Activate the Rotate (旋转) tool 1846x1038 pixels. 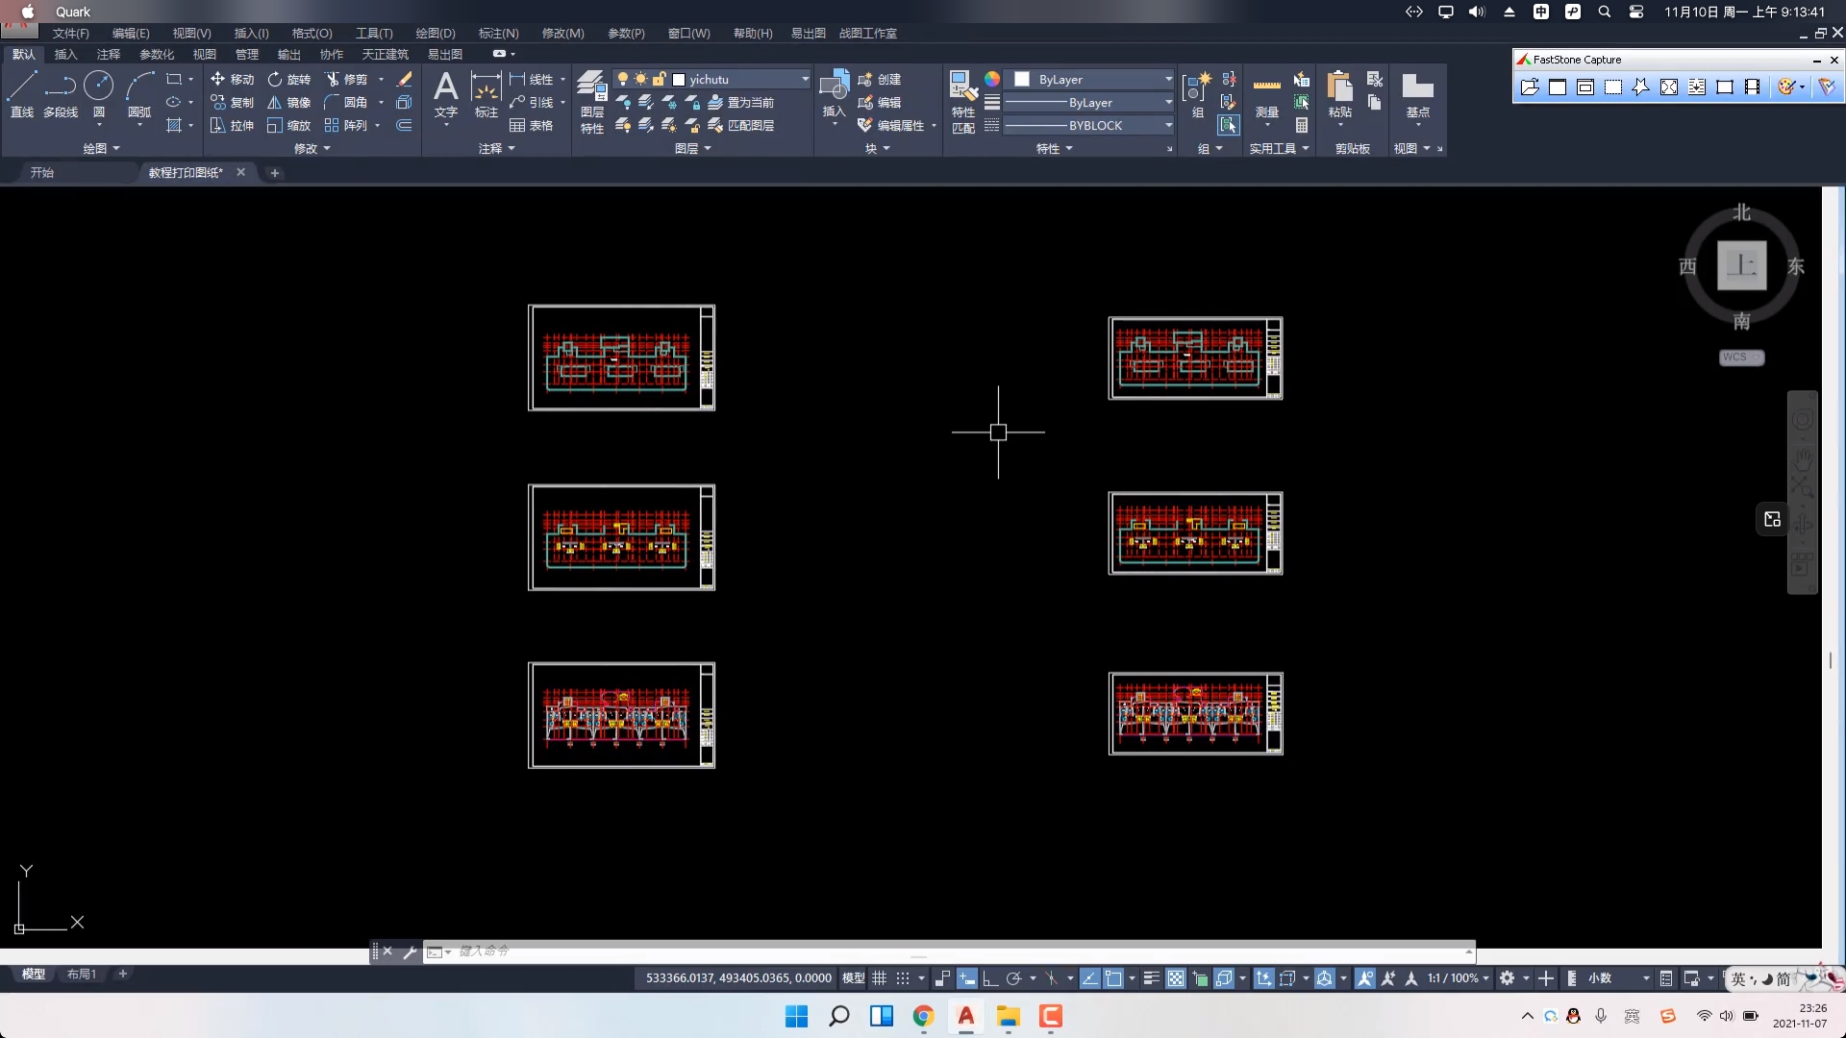pos(288,79)
